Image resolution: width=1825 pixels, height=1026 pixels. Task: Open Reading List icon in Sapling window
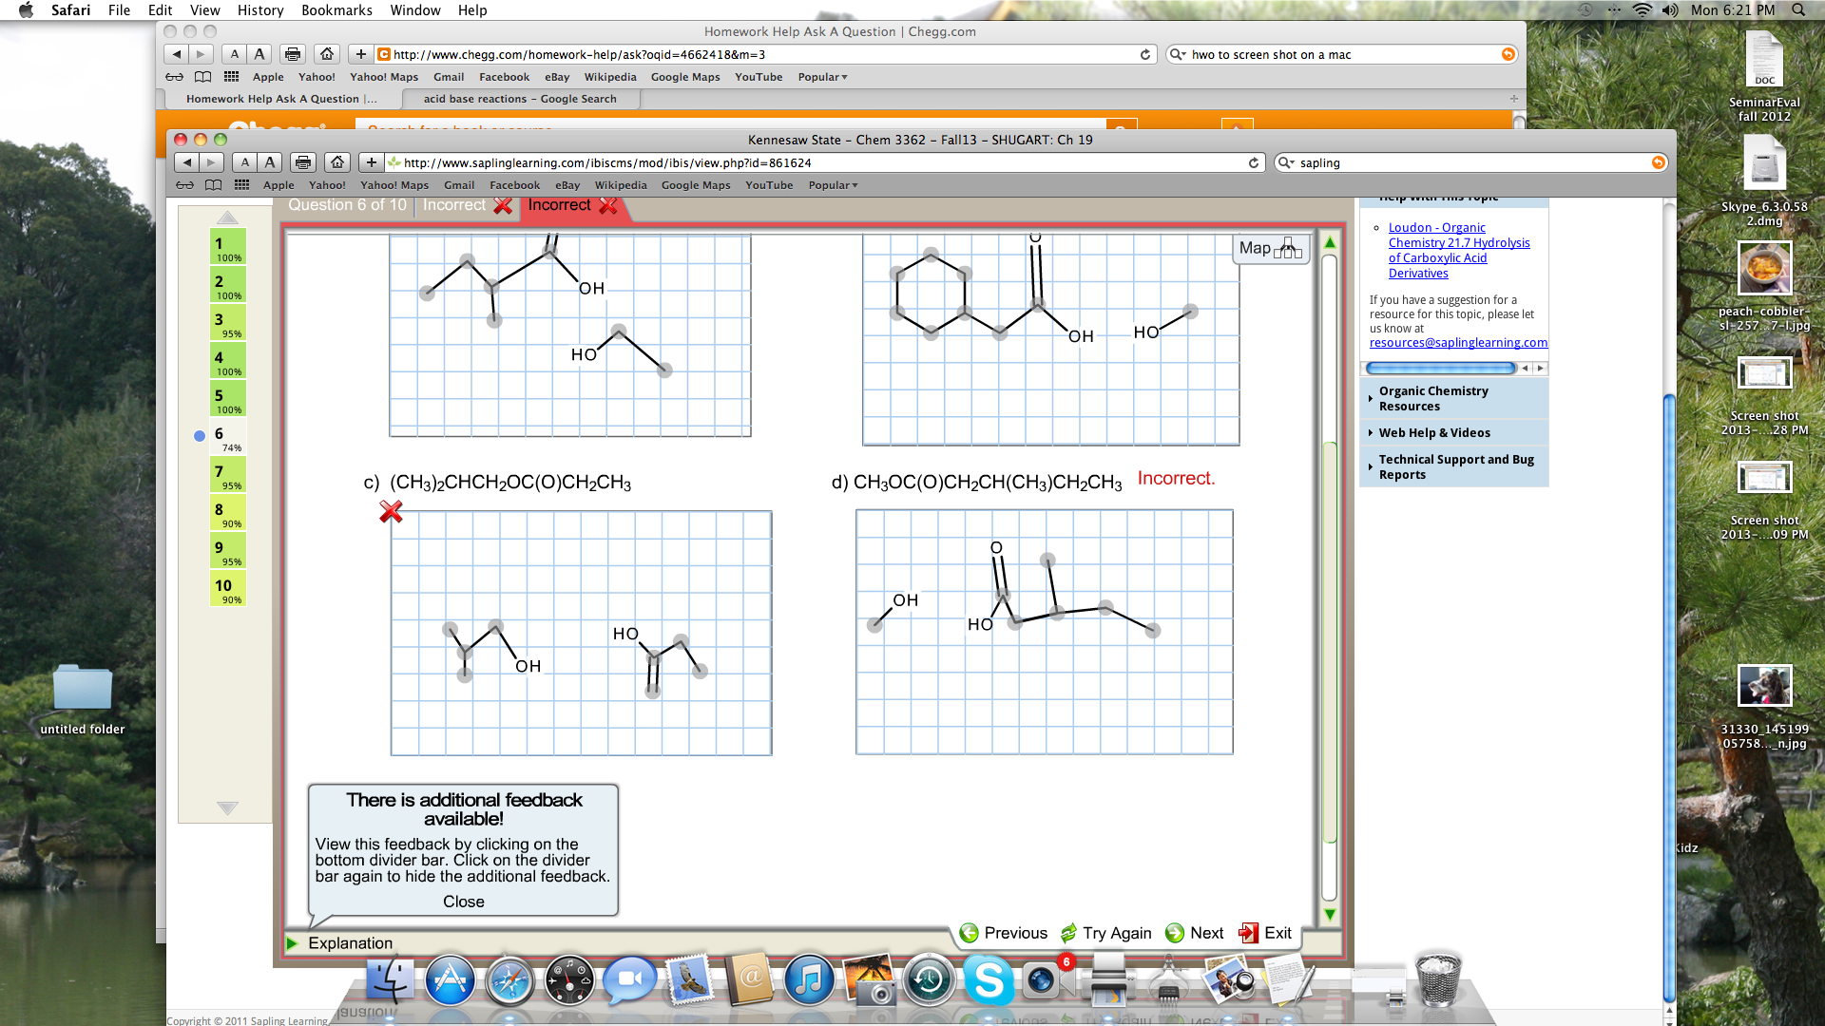click(x=184, y=185)
